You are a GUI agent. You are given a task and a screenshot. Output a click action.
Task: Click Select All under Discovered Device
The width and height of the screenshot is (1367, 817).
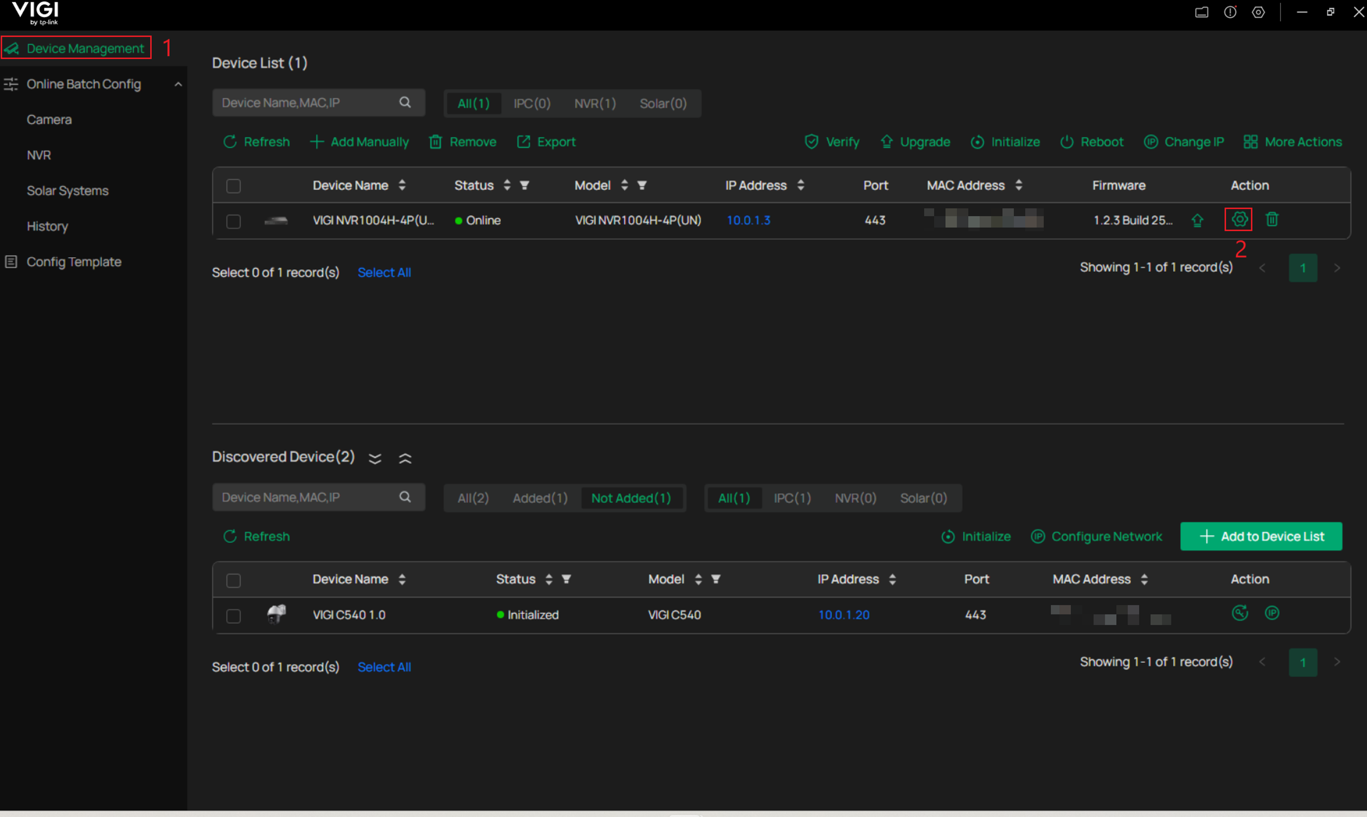(384, 667)
